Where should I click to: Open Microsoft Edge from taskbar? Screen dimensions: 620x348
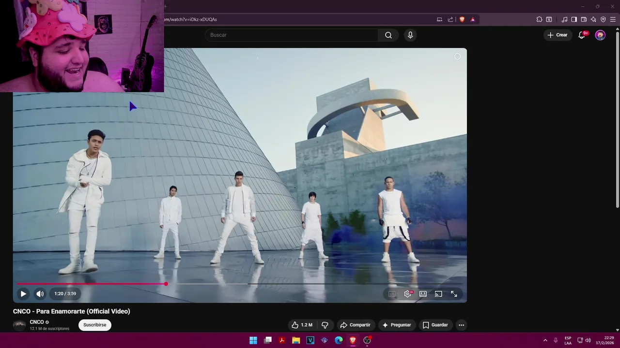[x=339, y=340]
